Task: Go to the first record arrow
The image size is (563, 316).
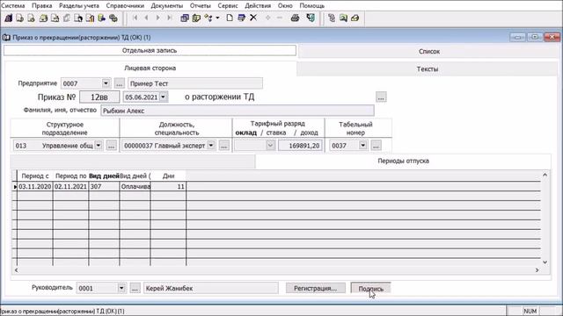Action: pyautogui.click(x=135, y=18)
